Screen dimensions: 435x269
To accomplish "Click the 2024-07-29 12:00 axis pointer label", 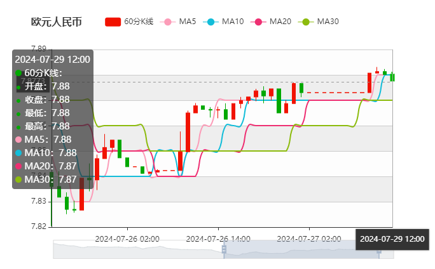I will [x=392, y=239].
